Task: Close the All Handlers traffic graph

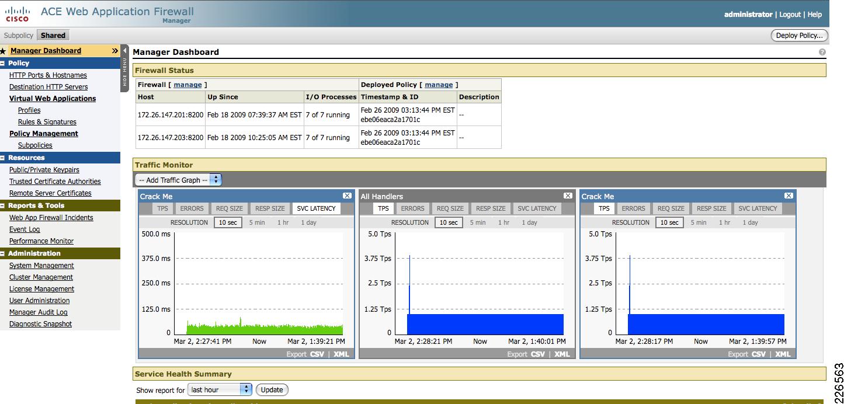Action: 568,196
